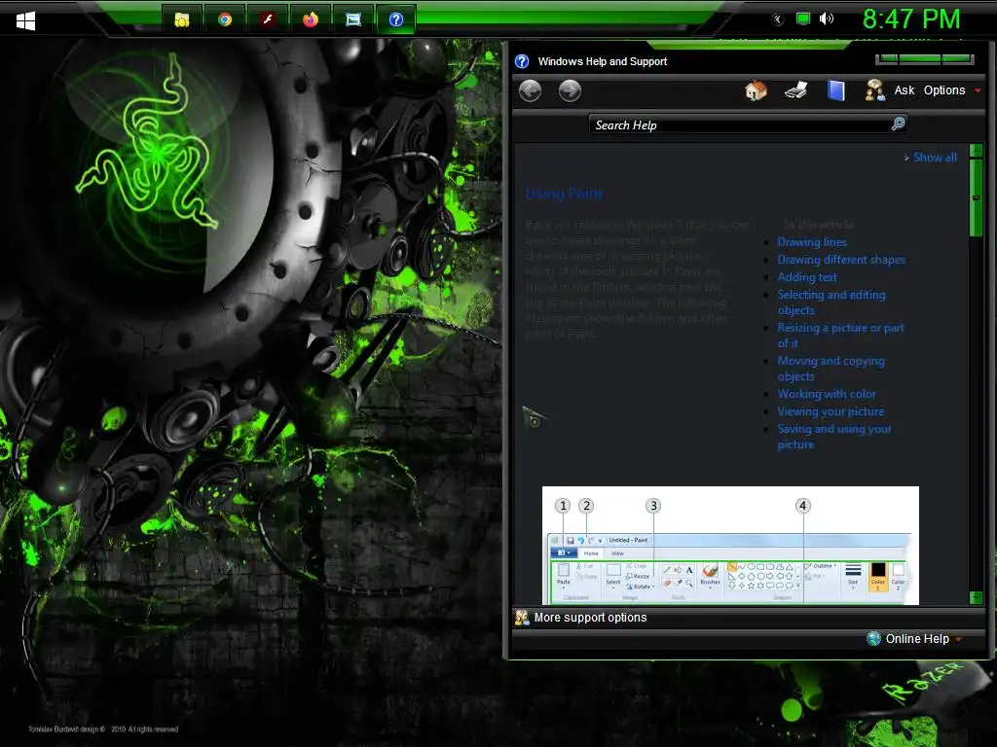997x747 pixels.
Task: Launch Firefox from the taskbar
Action: (x=311, y=19)
